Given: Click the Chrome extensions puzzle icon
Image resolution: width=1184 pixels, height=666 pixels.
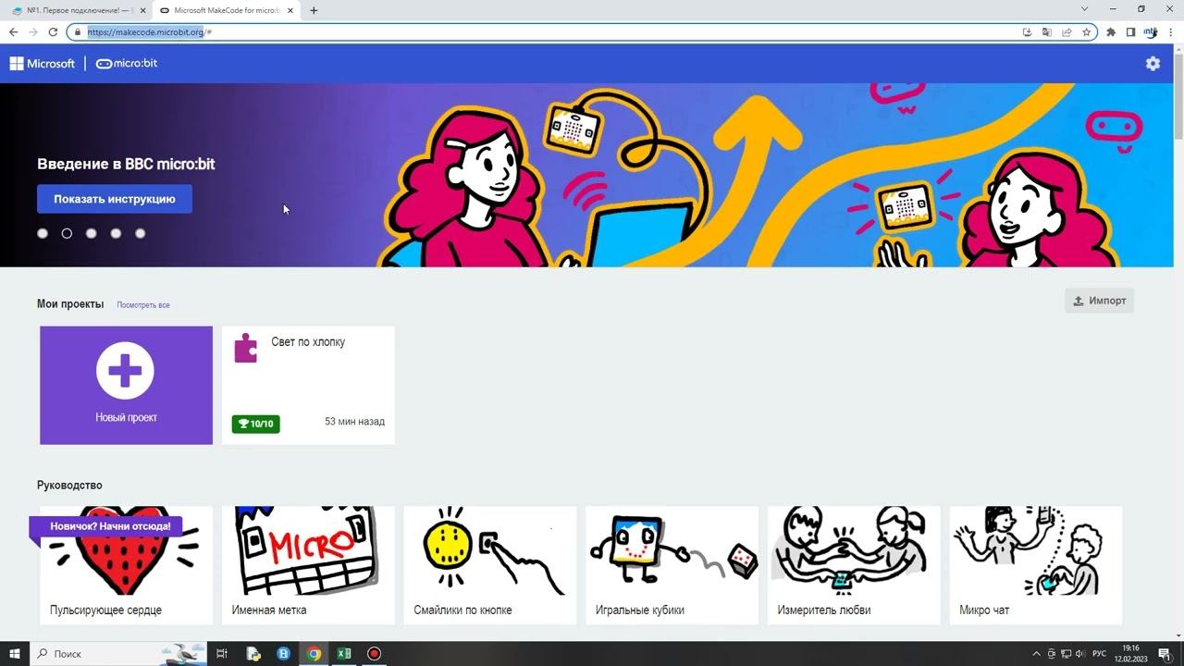Looking at the screenshot, I should click(1111, 31).
